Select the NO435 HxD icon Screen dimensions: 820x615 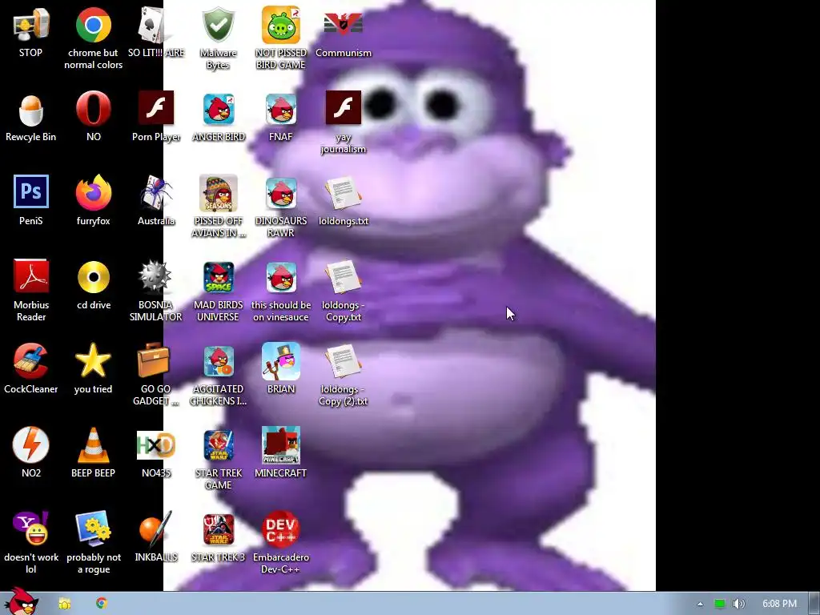click(155, 445)
